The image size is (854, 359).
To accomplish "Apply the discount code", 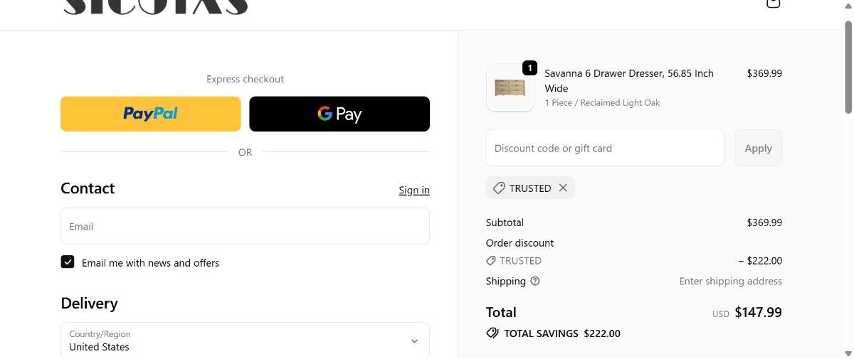I will (x=758, y=148).
